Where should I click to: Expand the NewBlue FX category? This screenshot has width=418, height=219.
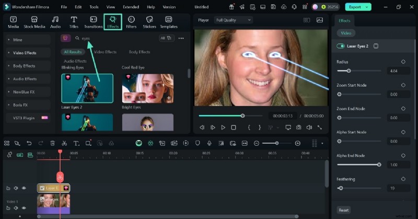[x=28, y=92]
